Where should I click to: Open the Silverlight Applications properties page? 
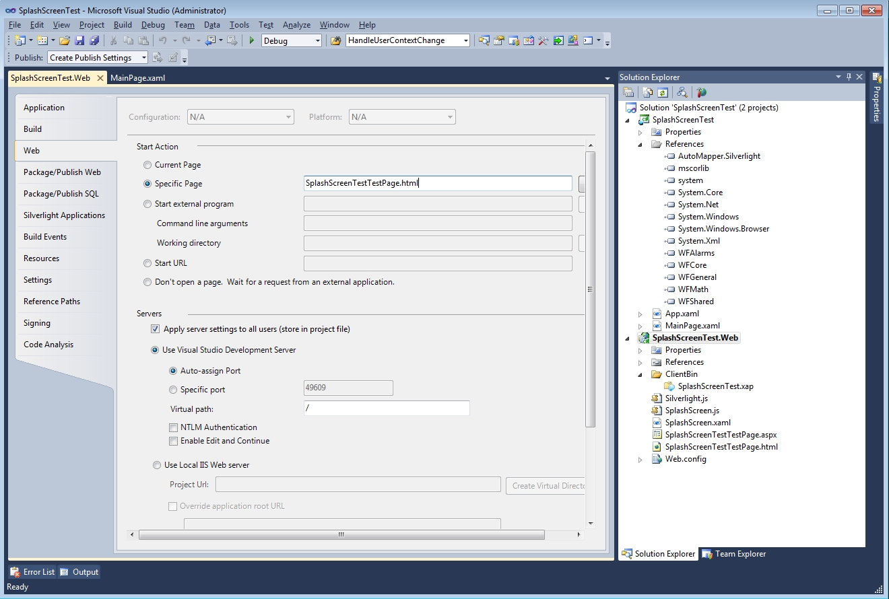tap(64, 215)
